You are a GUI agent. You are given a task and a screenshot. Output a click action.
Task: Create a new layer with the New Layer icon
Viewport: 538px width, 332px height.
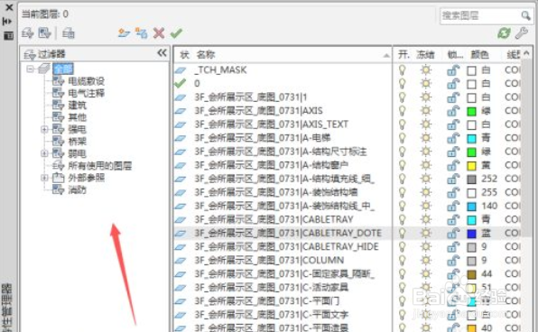pyautogui.click(x=125, y=33)
